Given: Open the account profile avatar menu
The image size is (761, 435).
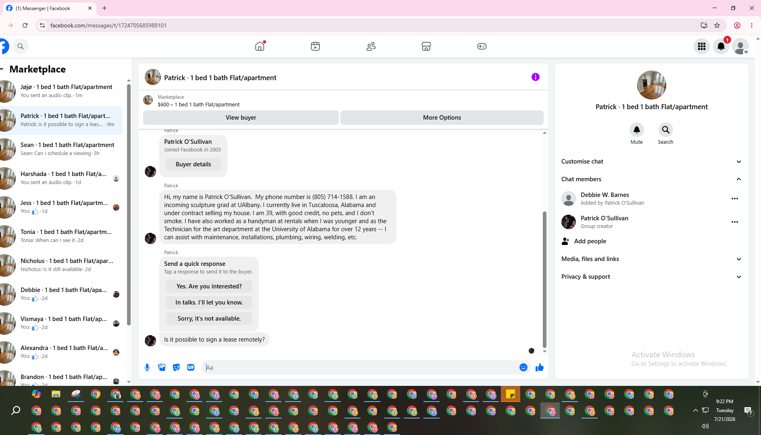Looking at the screenshot, I should pyautogui.click(x=740, y=46).
